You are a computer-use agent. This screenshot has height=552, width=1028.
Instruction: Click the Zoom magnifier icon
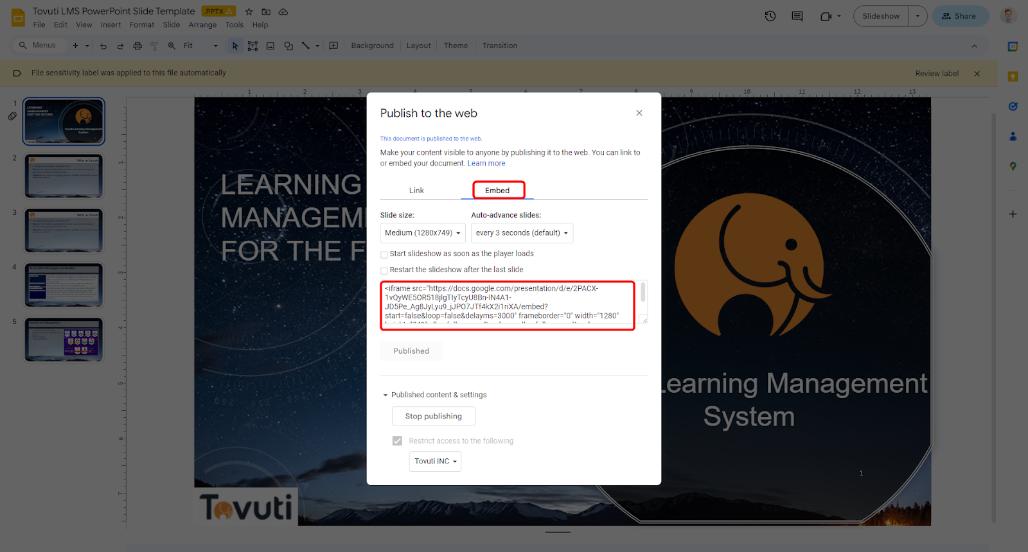[x=172, y=46]
